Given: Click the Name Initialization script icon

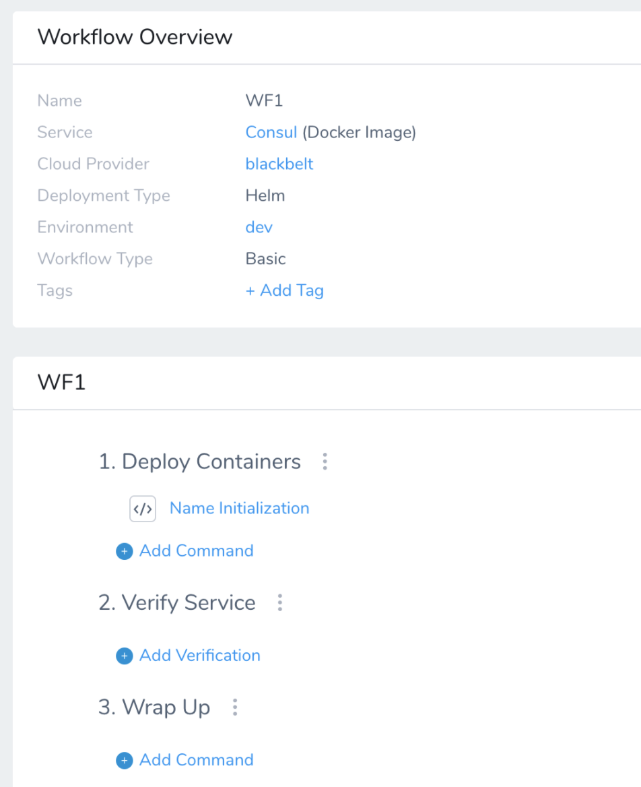Looking at the screenshot, I should (143, 509).
